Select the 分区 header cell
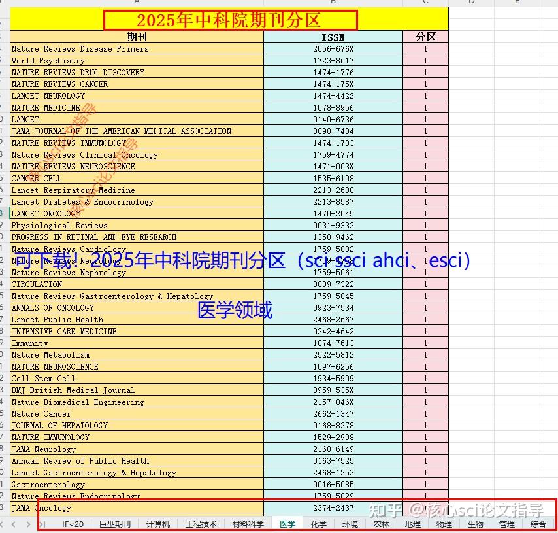The image size is (558, 533). tap(426, 37)
